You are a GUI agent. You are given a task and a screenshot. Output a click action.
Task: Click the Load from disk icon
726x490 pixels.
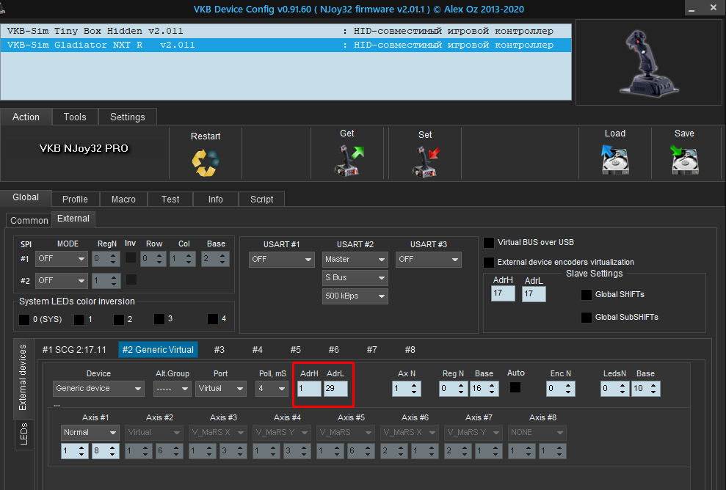pyautogui.click(x=614, y=159)
